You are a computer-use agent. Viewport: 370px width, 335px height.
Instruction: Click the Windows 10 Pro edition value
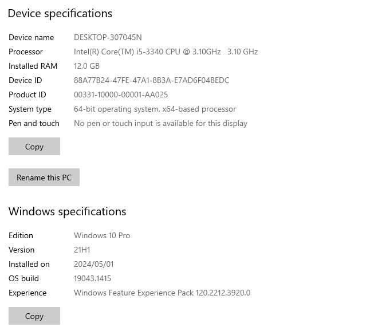click(x=102, y=235)
